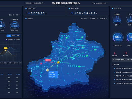Click the CPU:180GHZ label
The height and width of the screenshot is (99, 132).
(x=118, y=45)
